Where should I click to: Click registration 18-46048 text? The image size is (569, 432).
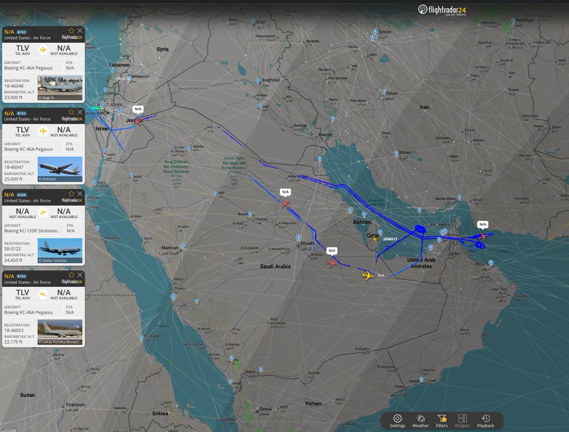(x=13, y=86)
